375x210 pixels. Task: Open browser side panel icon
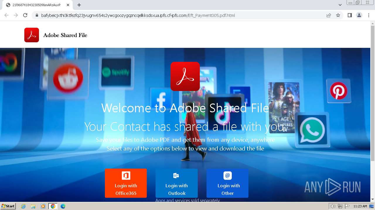pyautogui.click(x=350, y=15)
